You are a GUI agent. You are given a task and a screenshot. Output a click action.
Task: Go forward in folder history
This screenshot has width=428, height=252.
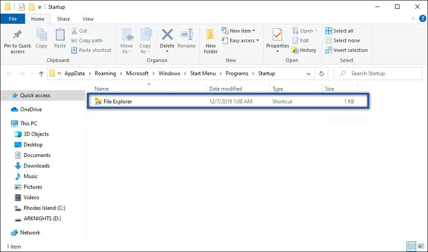(22, 73)
